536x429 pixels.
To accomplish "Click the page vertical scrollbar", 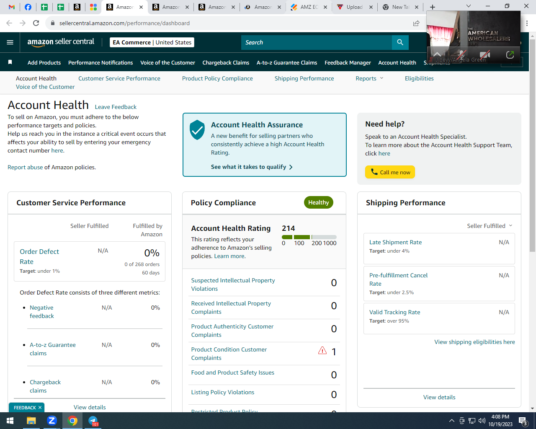I will [x=532, y=146].
